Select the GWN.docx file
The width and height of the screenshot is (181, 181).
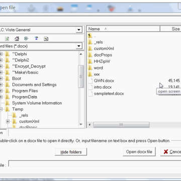point(104,81)
